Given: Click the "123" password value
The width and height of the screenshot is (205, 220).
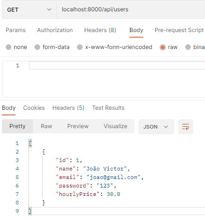Looking at the screenshot, I should point(105,186).
